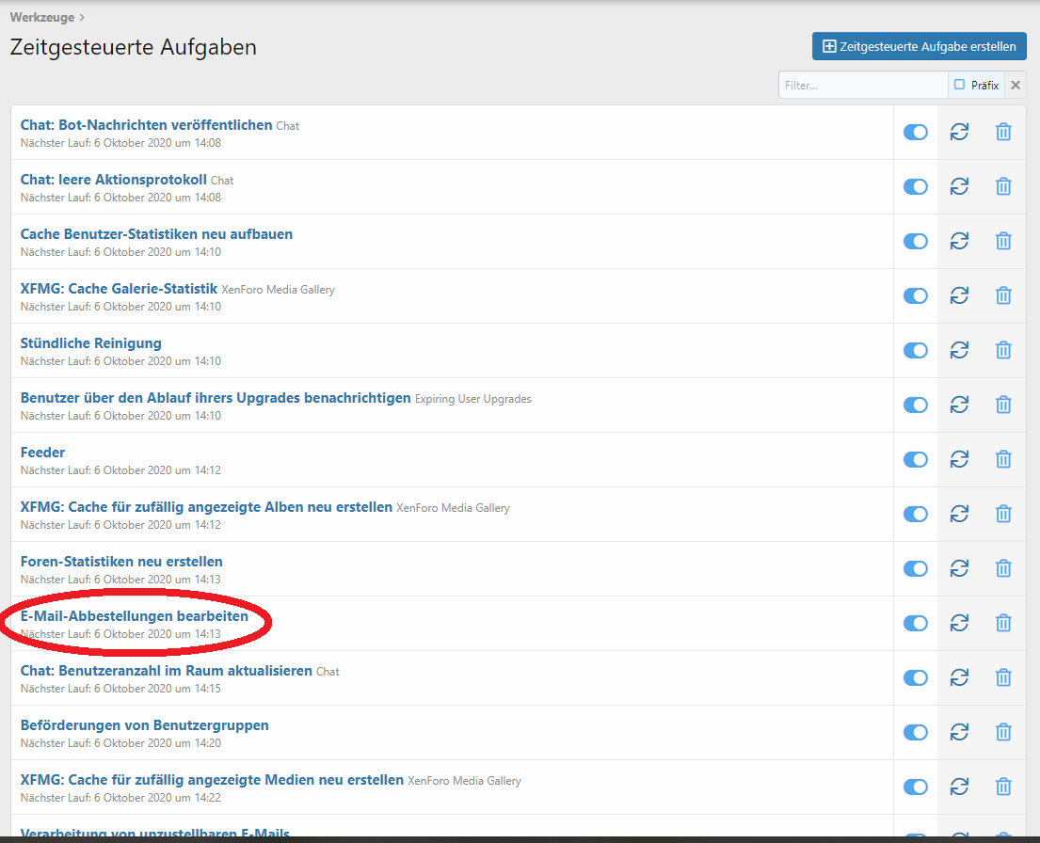Focus the Filter text input field
The image size is (1040, 843).
coord(861,85)
